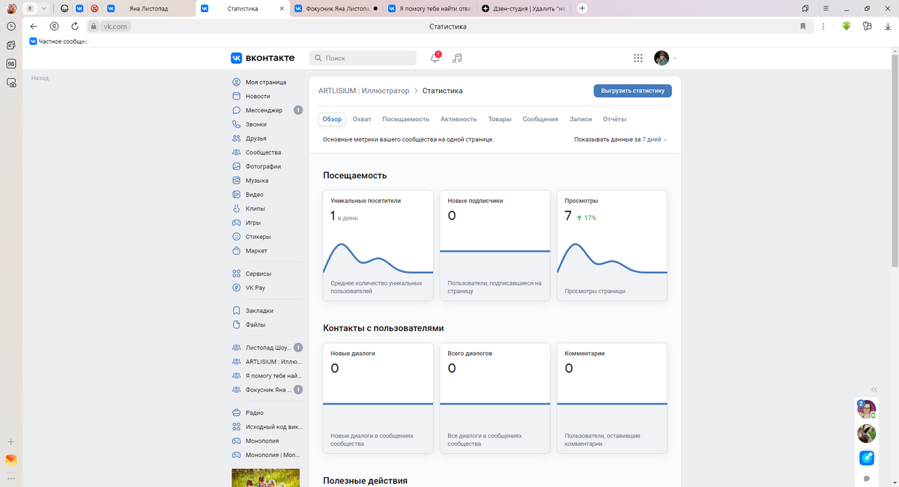Open 'Частное сообщество' bookmark
The width and height of the screenshot is (899, 487).
point(58,42)
